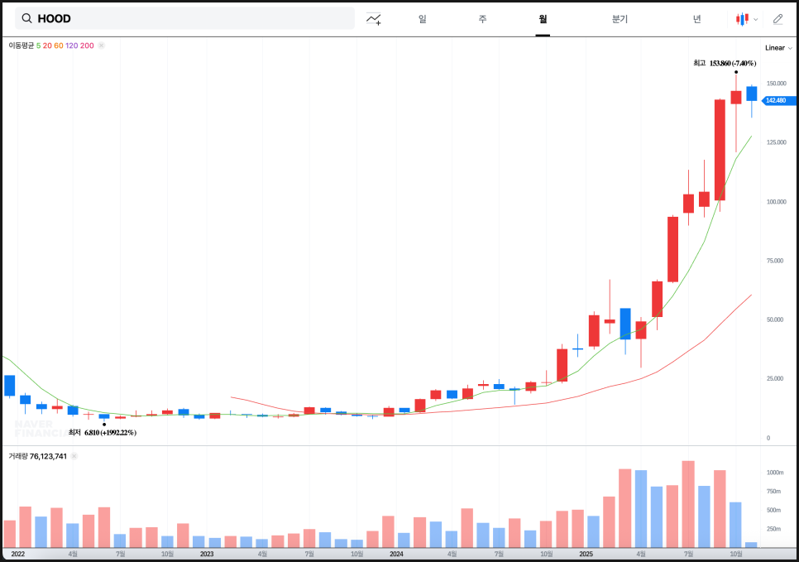
Task: Select the 년 (yearly) tab
Action: coord(697,18)
